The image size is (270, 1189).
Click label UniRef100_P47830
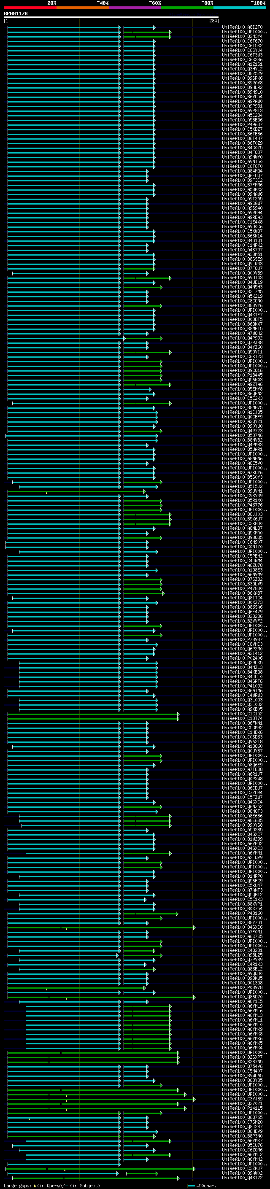pyautogui.click(x=242, y=588)
